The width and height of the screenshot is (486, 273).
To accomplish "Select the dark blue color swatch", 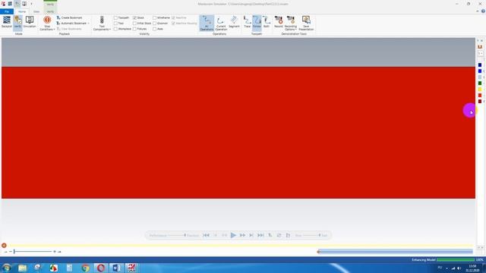I will click(480, 65).
